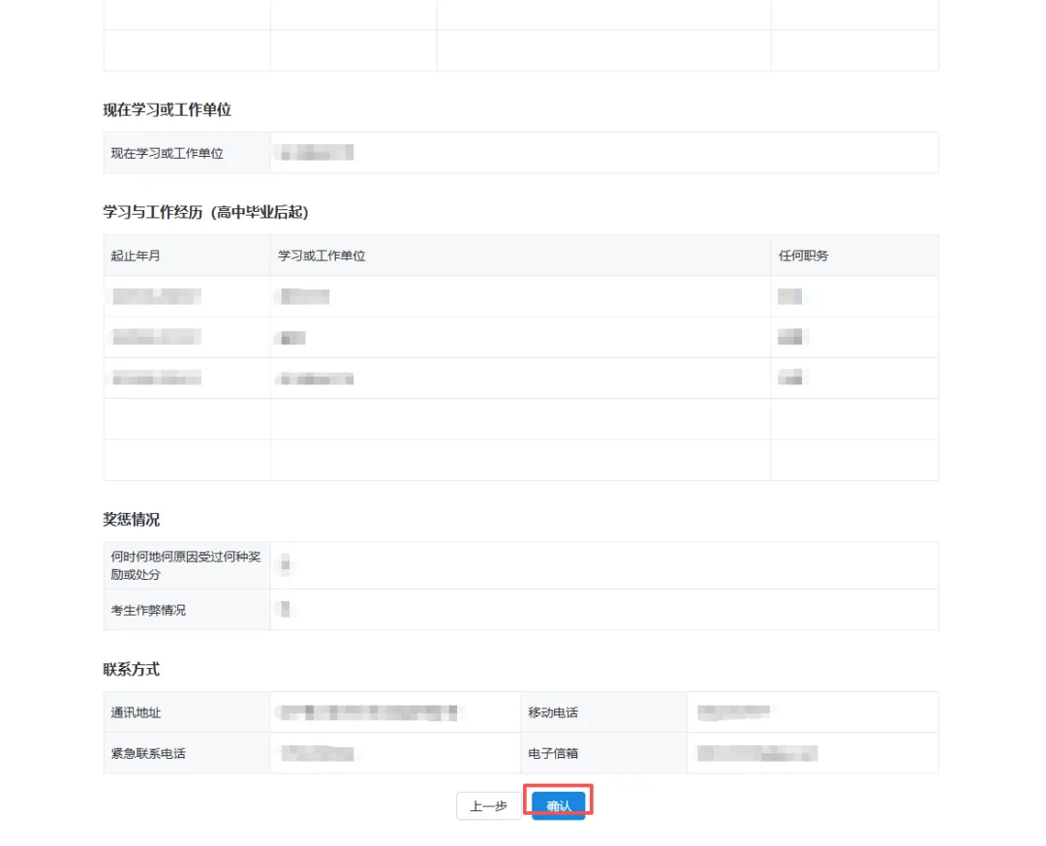Click the 学习或工作单位 column header
1046x846 pixels.
point(322,256)
